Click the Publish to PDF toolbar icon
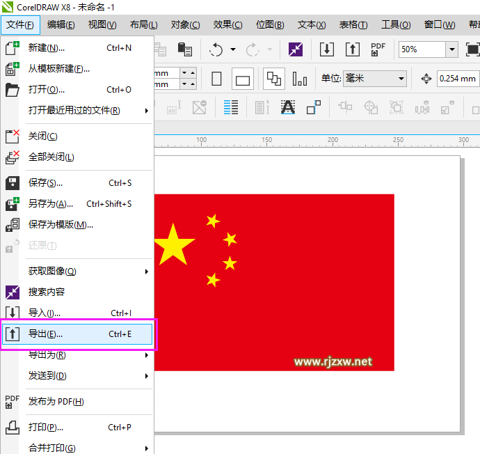This screenshot has height=454, width=480. [378, 49]
